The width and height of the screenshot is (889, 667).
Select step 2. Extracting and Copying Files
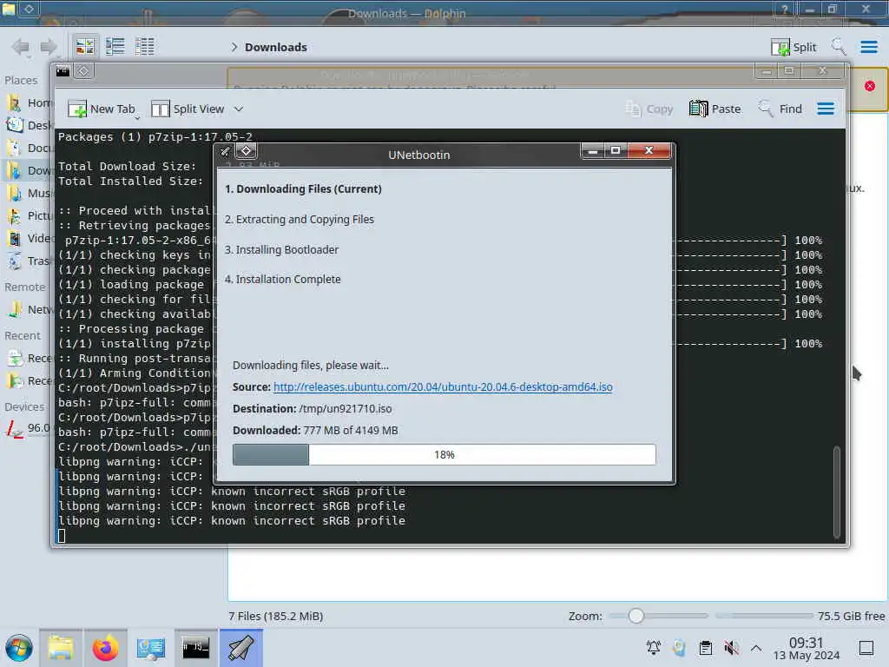pos(300,220)
